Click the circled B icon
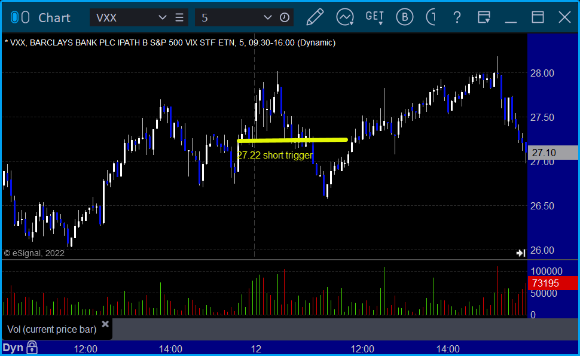 click(x=405, y=17)
